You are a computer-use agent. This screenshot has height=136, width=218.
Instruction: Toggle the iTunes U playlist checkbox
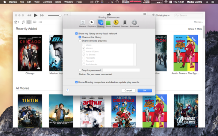coord(84,61)
